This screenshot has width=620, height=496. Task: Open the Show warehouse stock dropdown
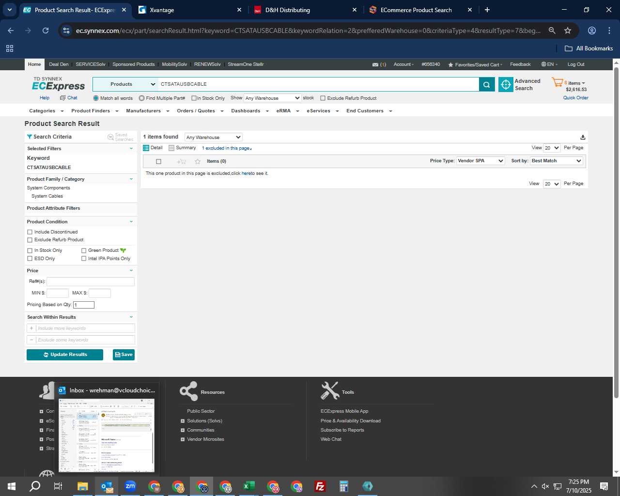point(272,98)
